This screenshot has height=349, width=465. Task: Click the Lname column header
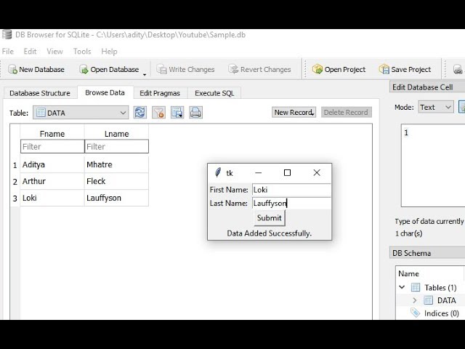tap(116, 134)
